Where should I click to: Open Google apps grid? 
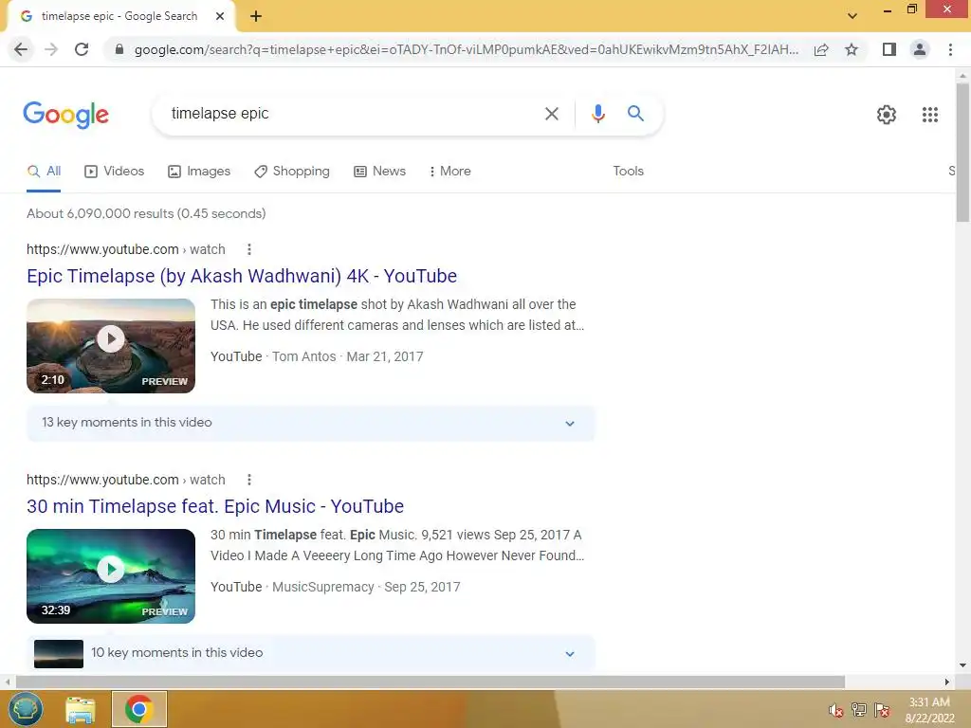point(929,115)
